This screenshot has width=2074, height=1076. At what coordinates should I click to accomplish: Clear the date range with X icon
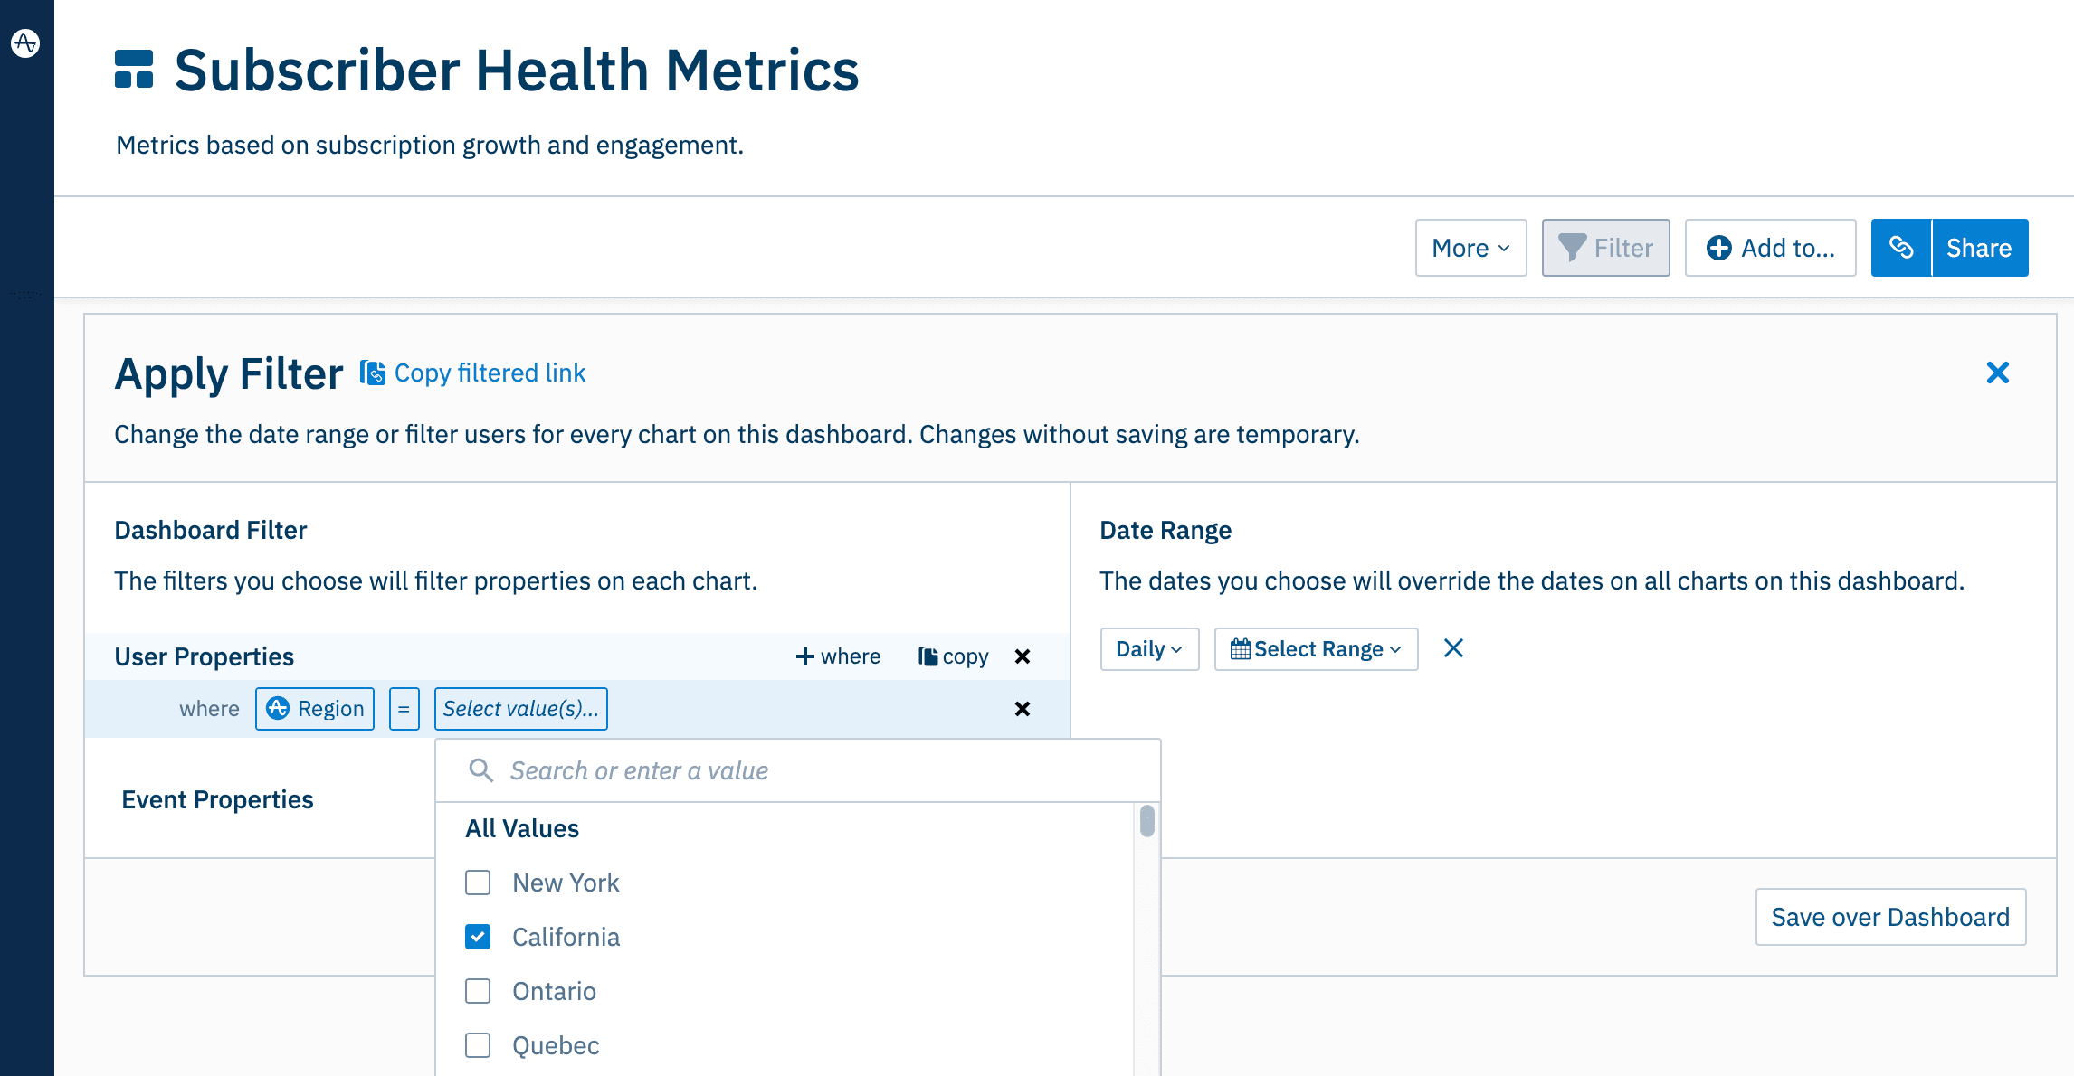click(1453, 648)
